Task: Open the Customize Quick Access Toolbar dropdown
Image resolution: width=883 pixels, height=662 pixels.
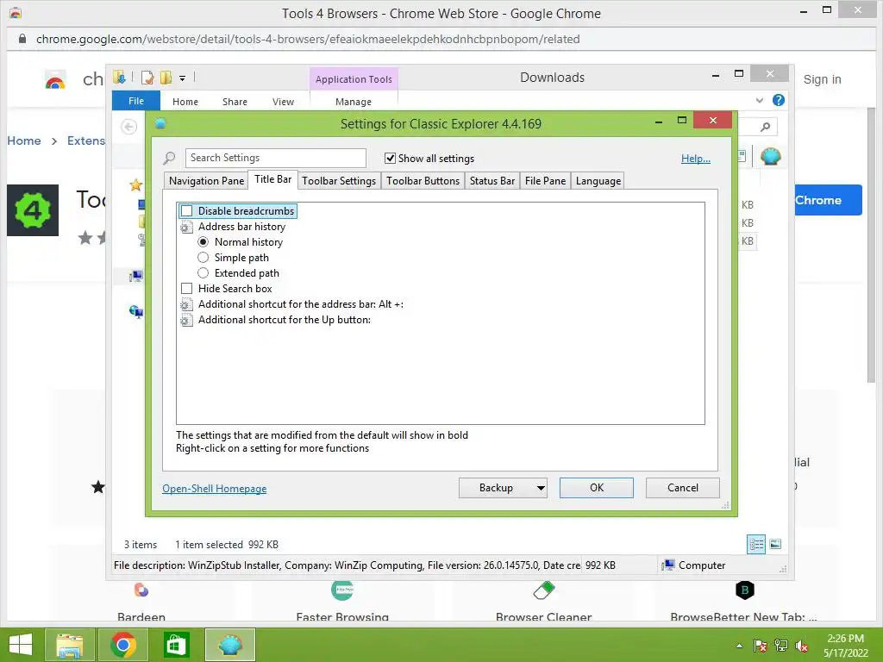Action: [x=183, y=78]
